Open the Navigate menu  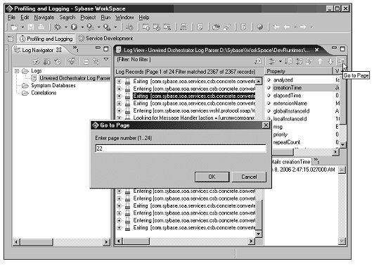click(x=44, y=18)
